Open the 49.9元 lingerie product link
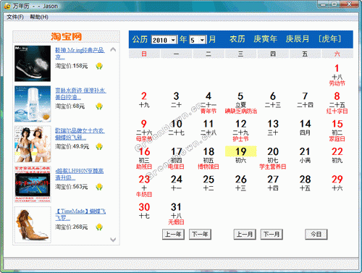This screenshot has height=273, width=362. 80,134
